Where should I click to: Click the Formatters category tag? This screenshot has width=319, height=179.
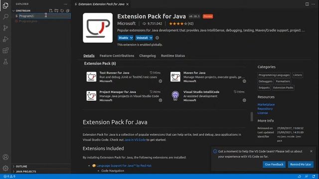coord(283,82)
